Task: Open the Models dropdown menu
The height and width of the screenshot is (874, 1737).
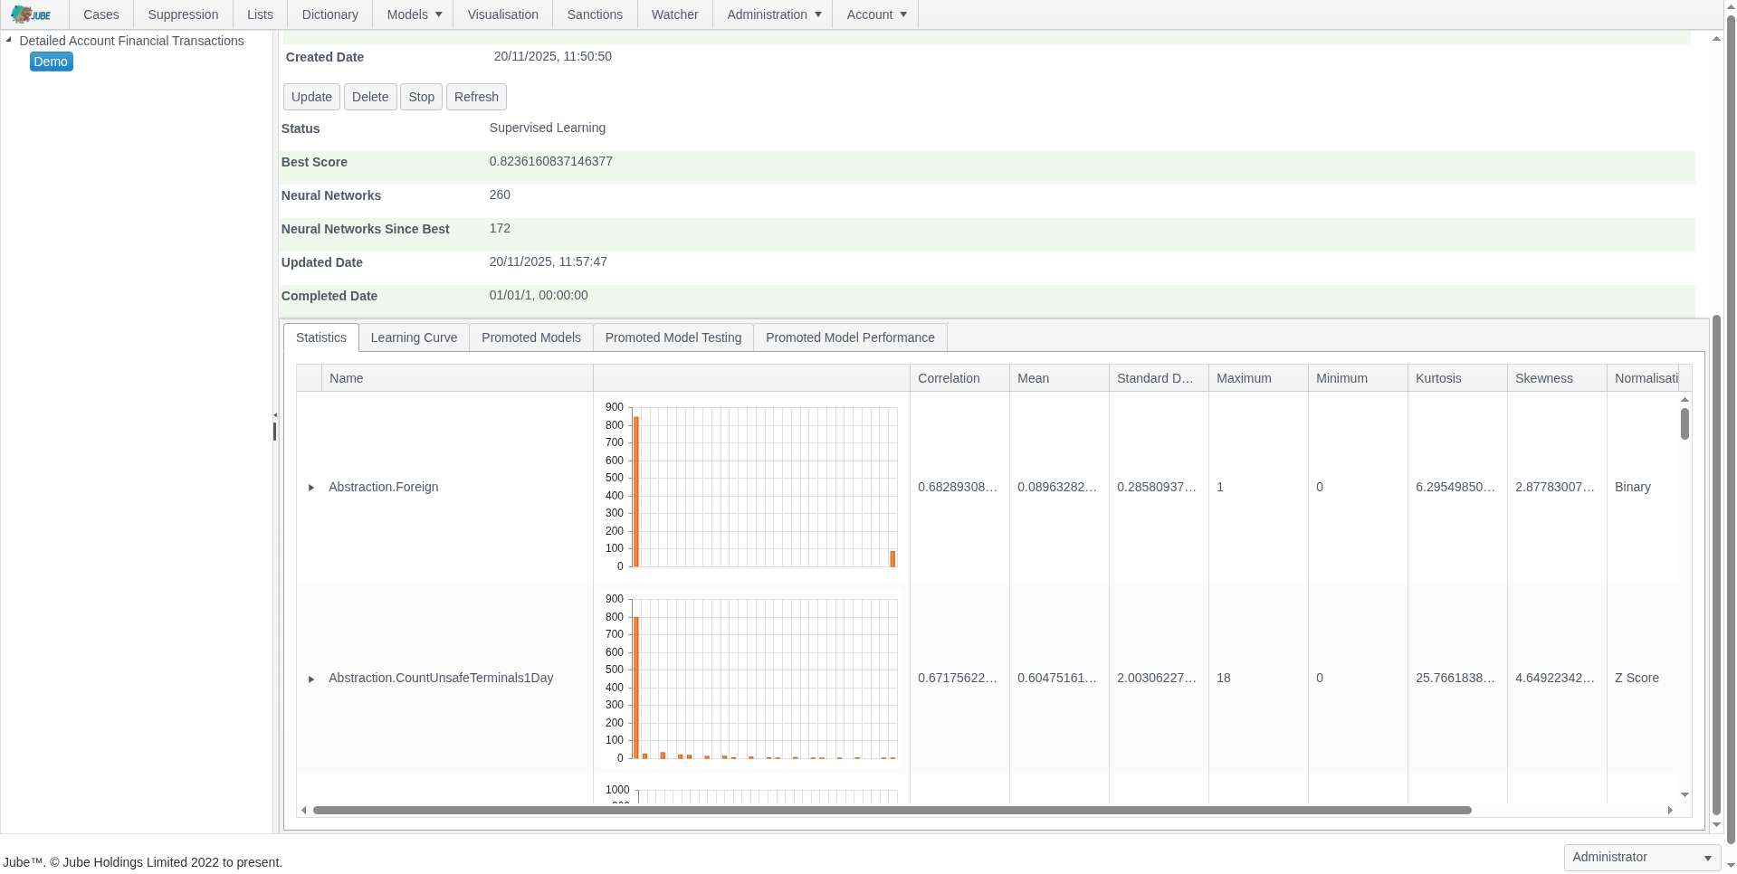Action: tap(414, 14)
